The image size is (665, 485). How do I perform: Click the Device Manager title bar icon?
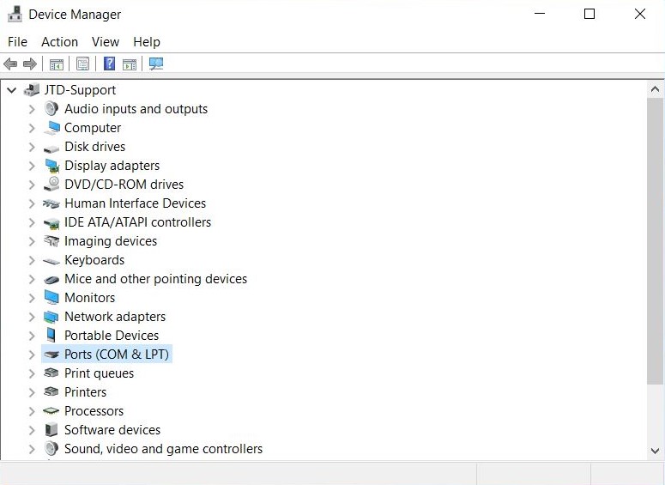pyautogui.click(x=15, y=14)
